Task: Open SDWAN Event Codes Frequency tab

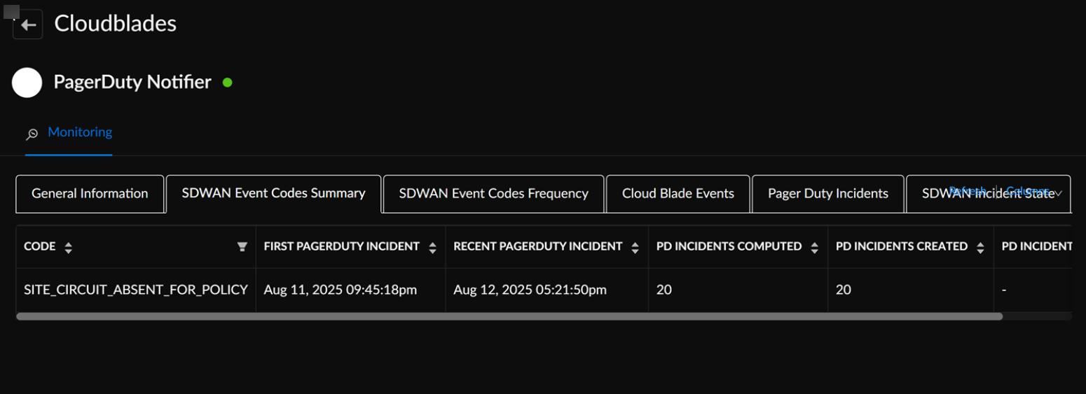Action: 493,194
